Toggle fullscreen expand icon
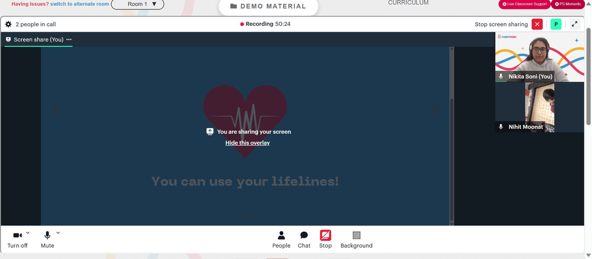This screenshot has height=259, width=592. click(x=574, y=24)
